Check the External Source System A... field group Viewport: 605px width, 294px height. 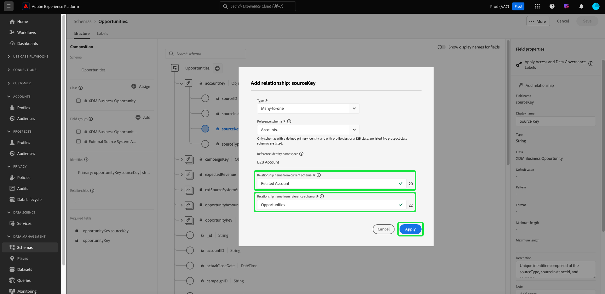(x=78, y=141)
